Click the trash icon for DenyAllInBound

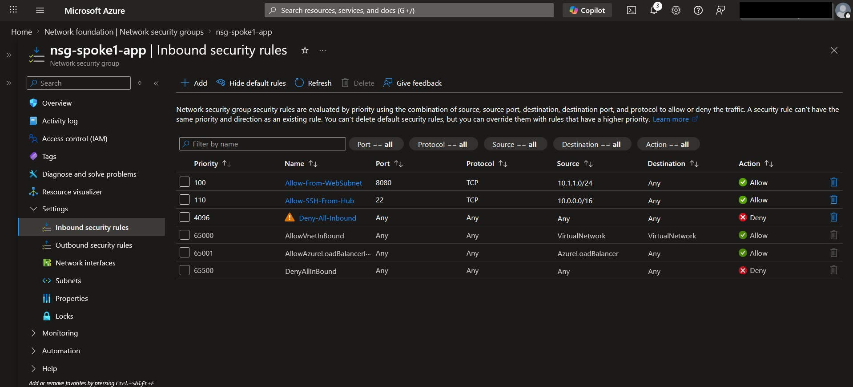coord(834,270)
